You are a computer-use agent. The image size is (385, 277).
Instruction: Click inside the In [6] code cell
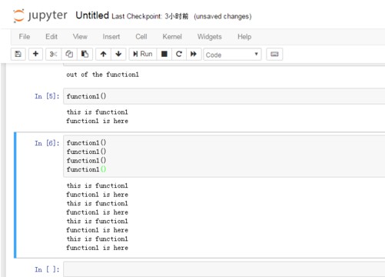point(224,156)
